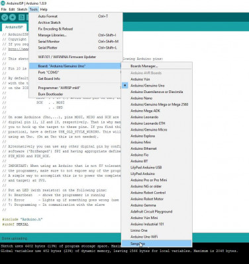Open the Sketch menu
Viewport: 249px width, 264px height.
tap(22, 9)
